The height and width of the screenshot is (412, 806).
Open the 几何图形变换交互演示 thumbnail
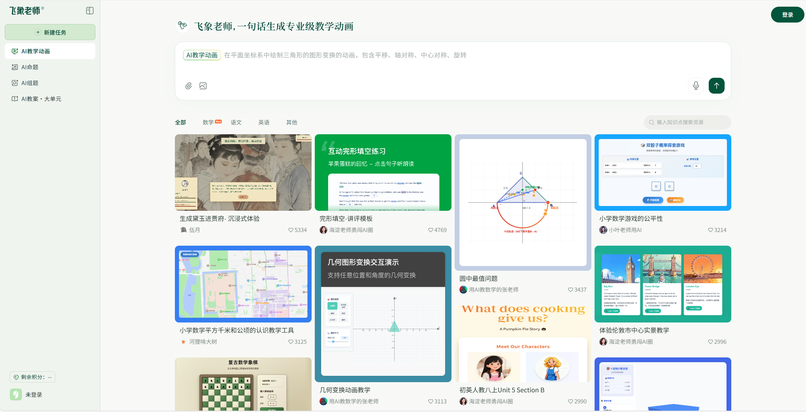pyautogui.click(x=383, y=314)
